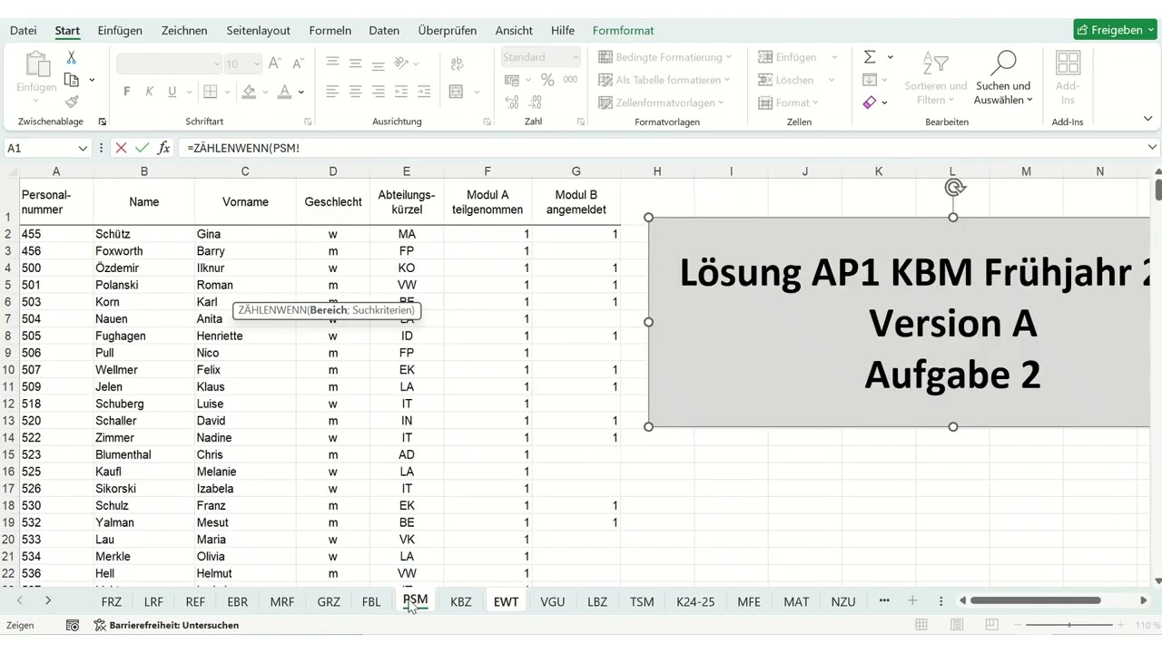Viewport: 1162px width, 653px height.
Task: Switch to the EWT sheet tab
Action: [506, 601]
